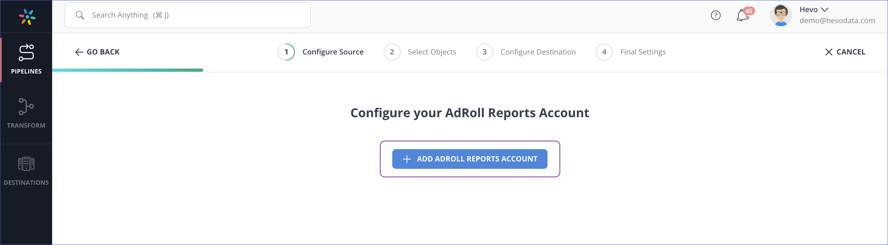Select step 3 Configure Destination circle
The image size is (888, 245).
(484, 52)
